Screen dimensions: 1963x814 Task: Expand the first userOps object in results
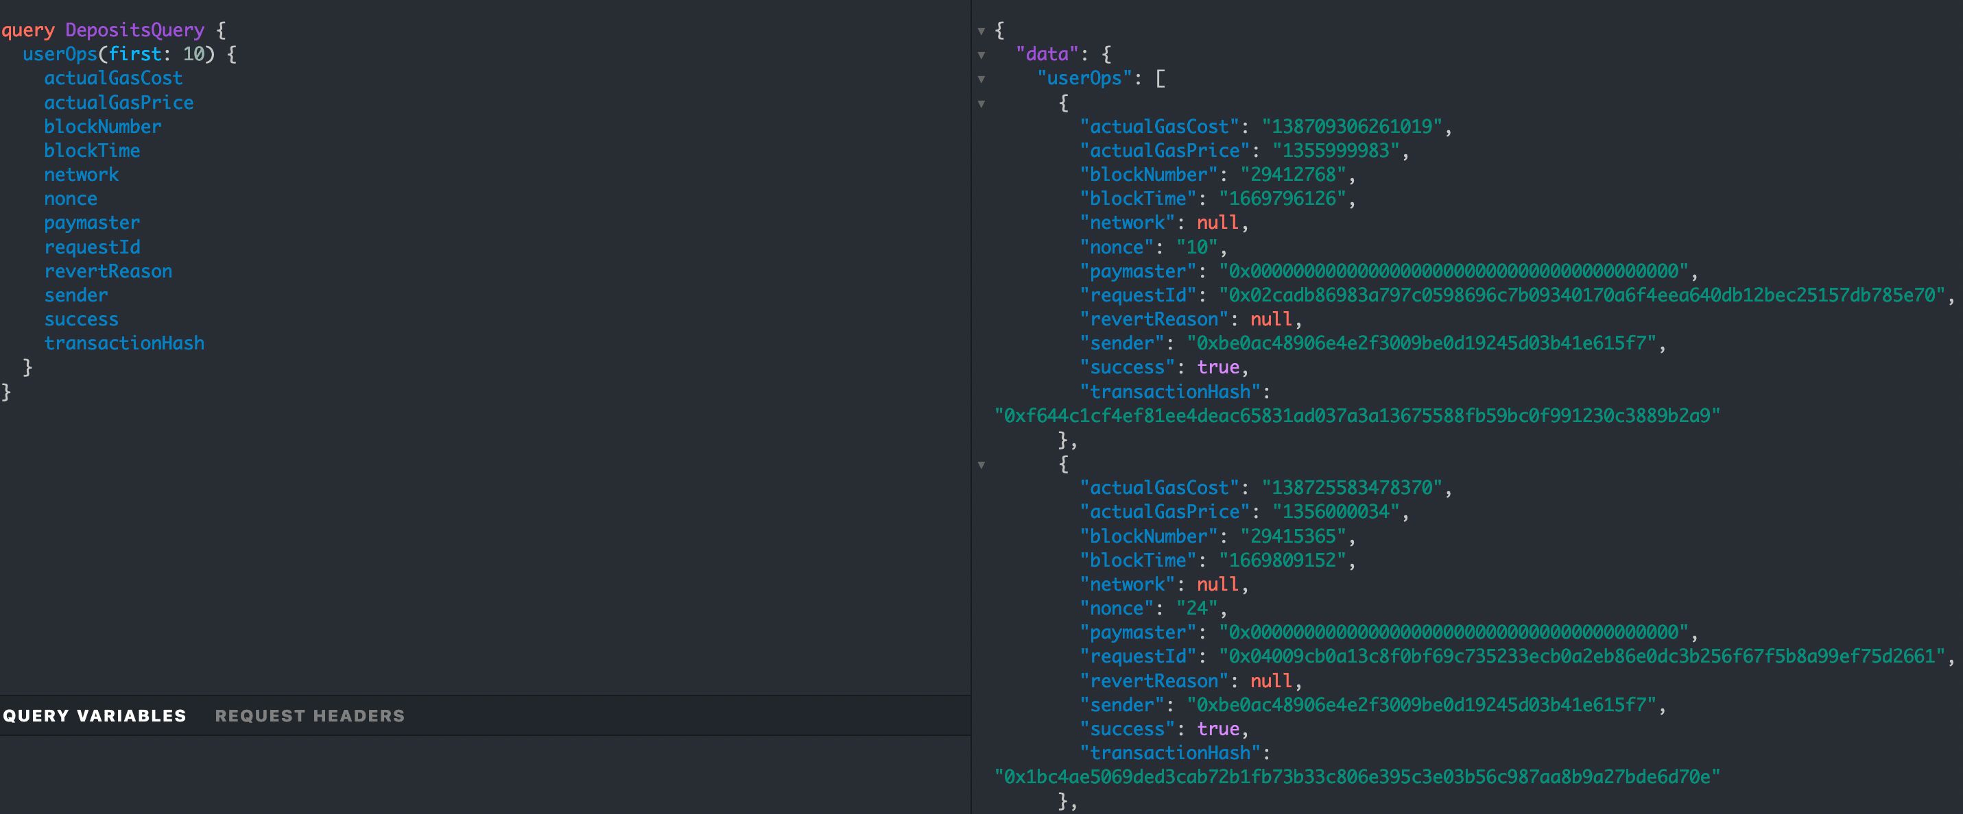coord(984,103)
